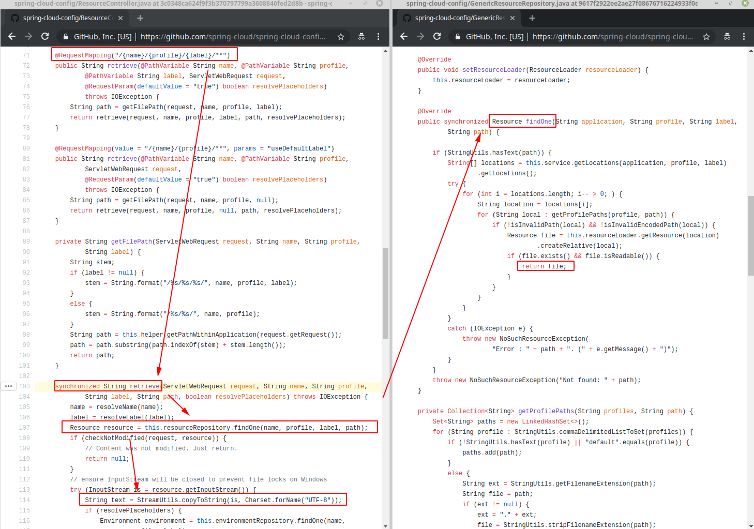Click the 'setResourceLoader' method name
The image size is (754, 529).
point(494,70)
